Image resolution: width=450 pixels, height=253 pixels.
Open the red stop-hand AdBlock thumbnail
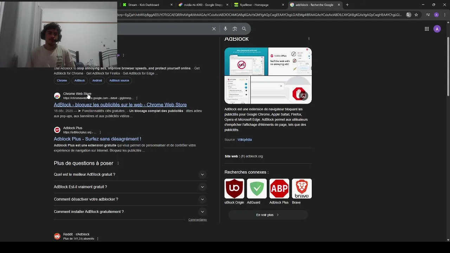[x=281, y=90]
